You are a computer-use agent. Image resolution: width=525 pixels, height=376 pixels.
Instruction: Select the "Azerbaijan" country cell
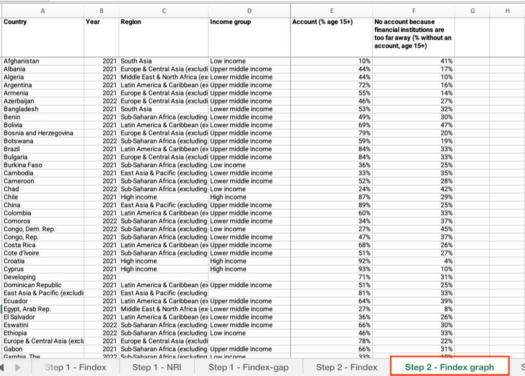pos(43,101)
